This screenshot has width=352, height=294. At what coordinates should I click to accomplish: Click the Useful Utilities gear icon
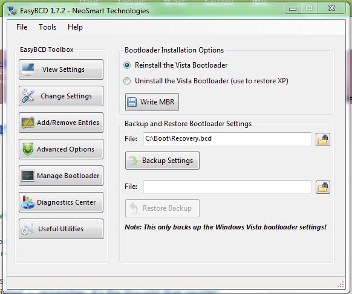click(x=27, y=229)
